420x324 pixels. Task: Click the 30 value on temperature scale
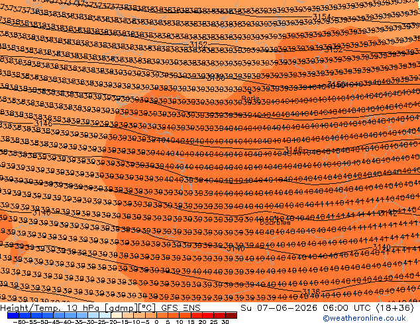[225, 321]
